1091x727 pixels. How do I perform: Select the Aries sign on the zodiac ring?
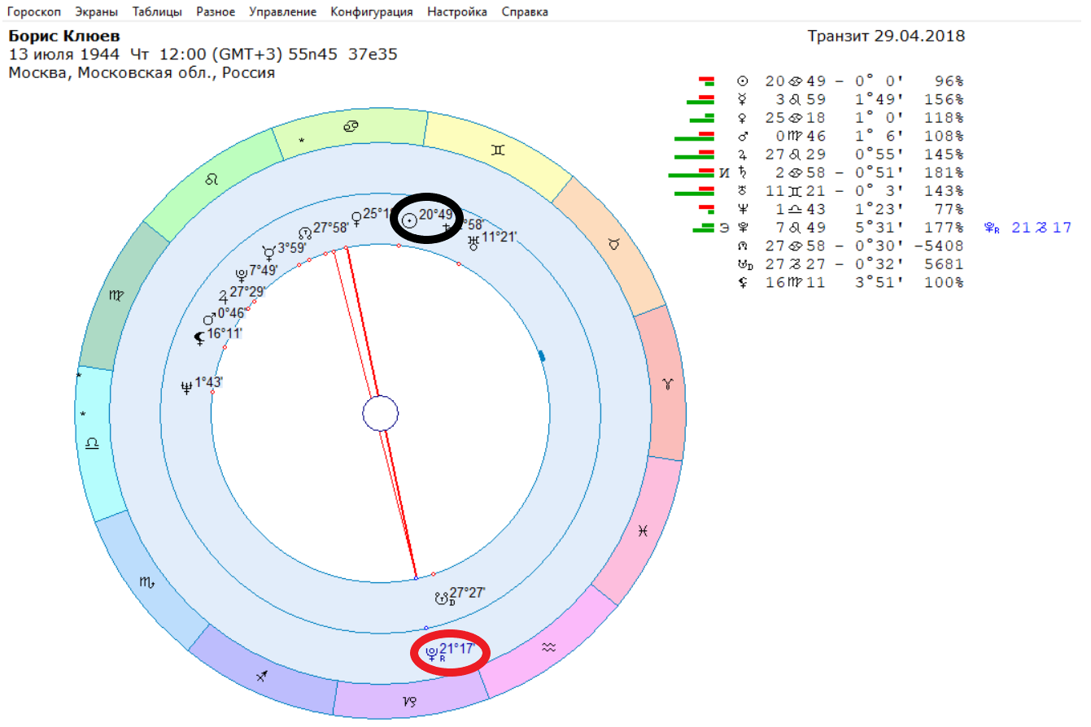click(668, 383)
